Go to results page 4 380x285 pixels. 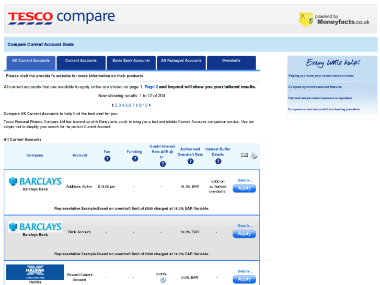coord(123,105)
